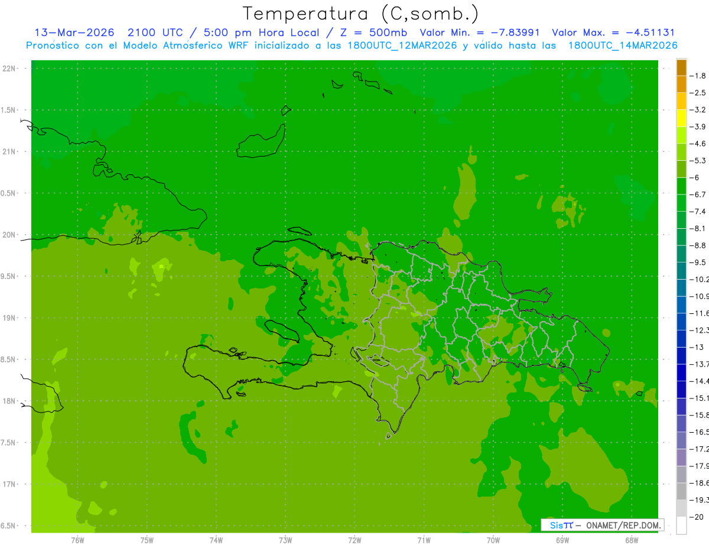Select the 'Z = 500mb' level label
Image resolution: width=709 pixels, height=548 pixels.
point(371,33)
